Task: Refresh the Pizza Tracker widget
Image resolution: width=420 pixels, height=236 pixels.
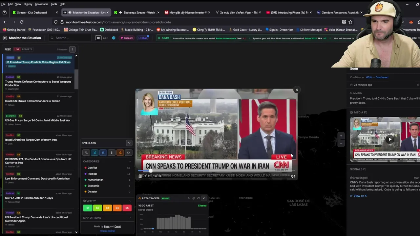Action: coord(198,198)
